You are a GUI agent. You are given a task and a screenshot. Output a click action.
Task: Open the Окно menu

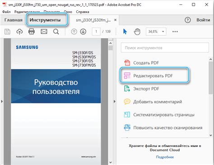click(x=68, y=12)
